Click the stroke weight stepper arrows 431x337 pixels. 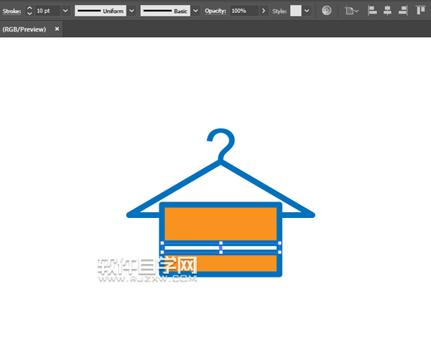(29, 11)
